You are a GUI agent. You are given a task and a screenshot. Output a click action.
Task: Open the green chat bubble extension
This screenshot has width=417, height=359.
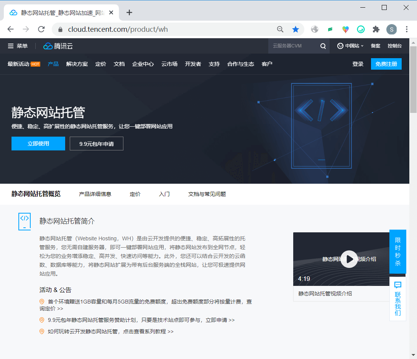coord(330,29)
